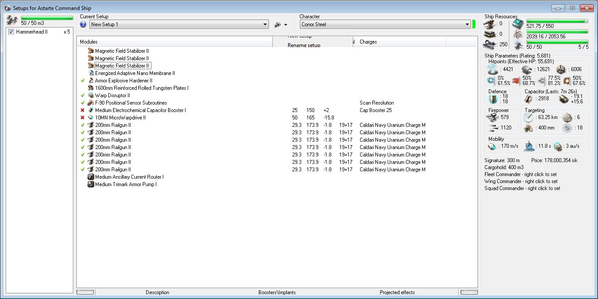Click the drone bay icon above Hammerhead II
598x299 pixels.
(12, 20)
